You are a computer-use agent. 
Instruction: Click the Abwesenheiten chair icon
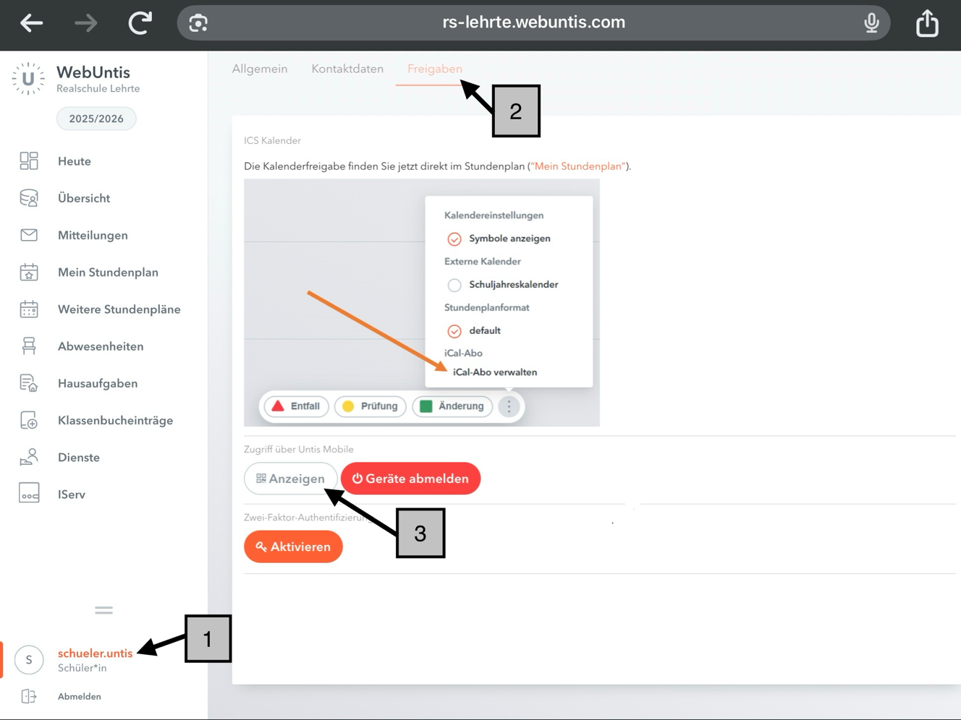(29, 346)
